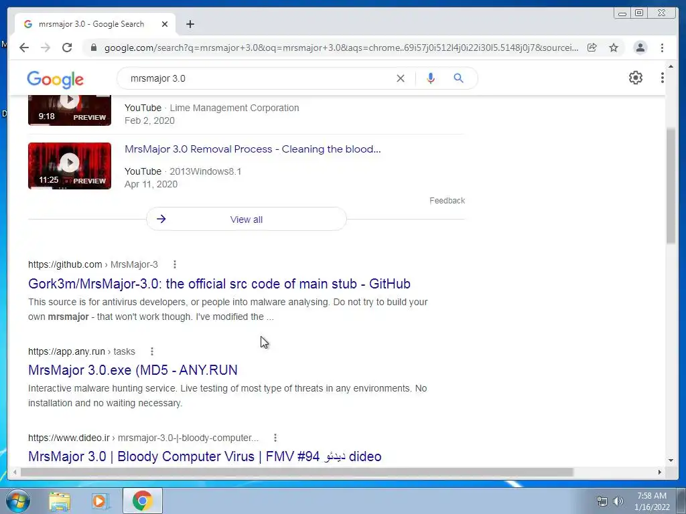This screenshot has height=514, width=686.
Task: Click the Feedback link
Action: click(447, 201)
